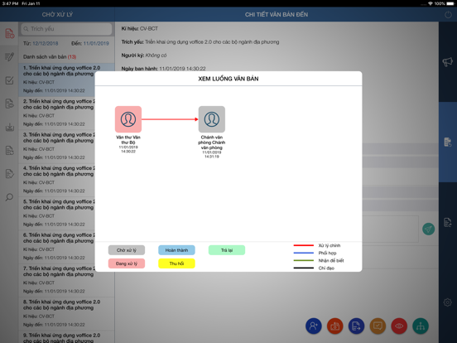Screen dimensions: 457x343
Task: Click the Trích yếu search field
Action: point(66,29)
